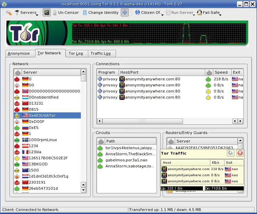Click the Exit column header in Connections
The width and height of the screenshot is (257, 214).
click(237, 72)
